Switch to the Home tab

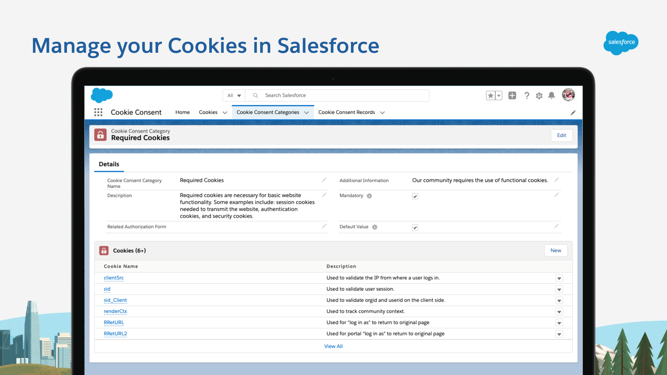tap(182, 112)
